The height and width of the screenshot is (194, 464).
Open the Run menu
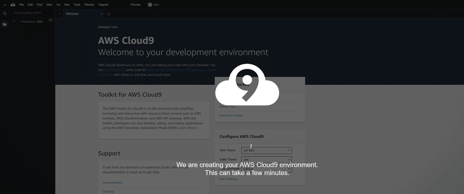(67, 5)
